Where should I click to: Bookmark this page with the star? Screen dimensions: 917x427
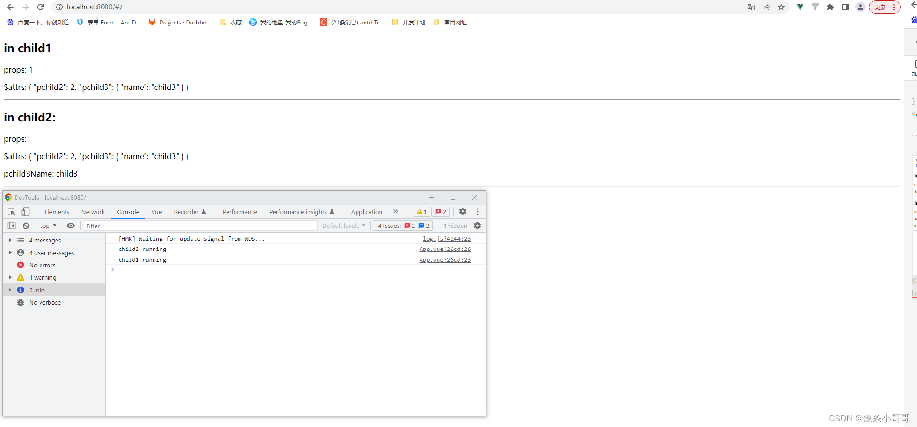click(x=781, y=7)
